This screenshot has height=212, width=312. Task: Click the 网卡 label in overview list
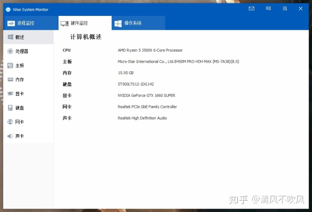(67, 107)
